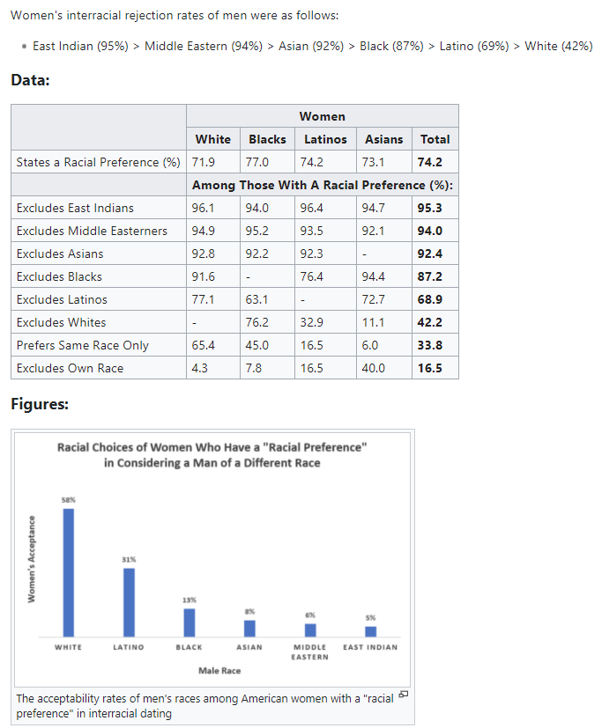
Task: Click the 92.1 cell in Middle Easterners row
Action: coord(384,231)
